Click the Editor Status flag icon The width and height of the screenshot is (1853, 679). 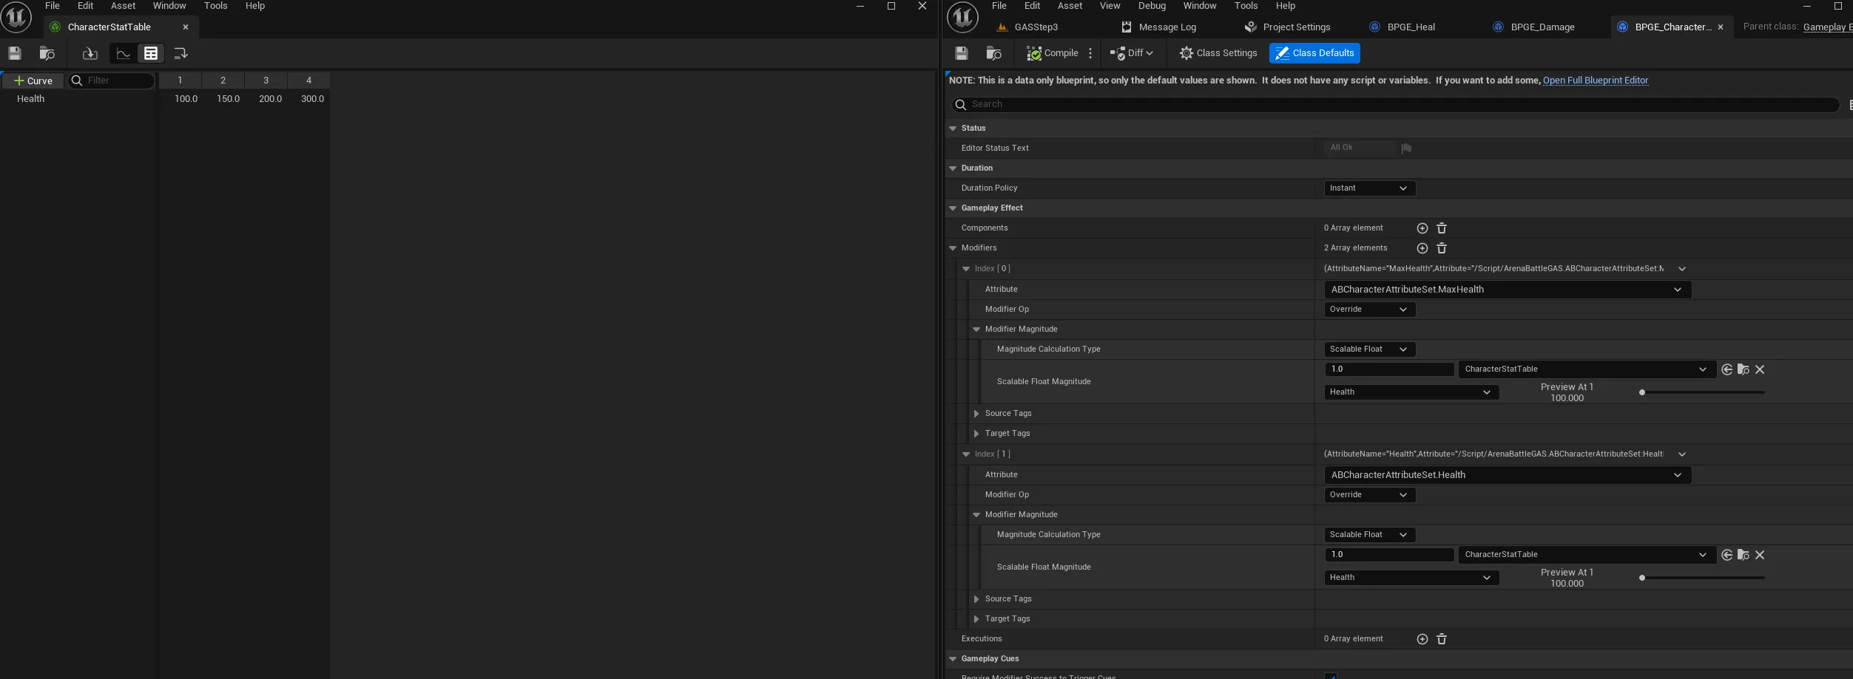[1406, 149]
